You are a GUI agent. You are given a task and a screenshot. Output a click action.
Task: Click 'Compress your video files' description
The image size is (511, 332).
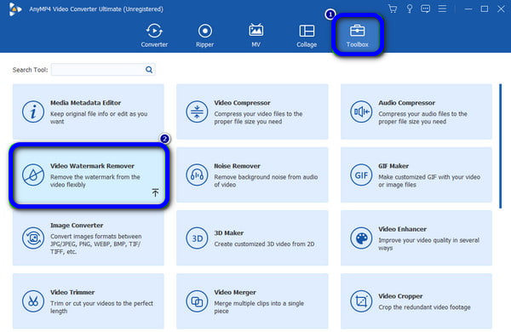(x=258, y=117)
